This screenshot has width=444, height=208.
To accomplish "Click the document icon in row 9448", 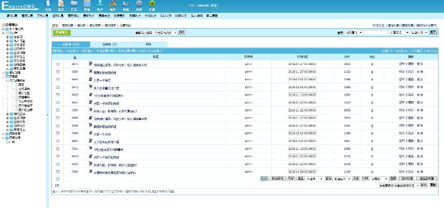I will [x=91, y=156].
